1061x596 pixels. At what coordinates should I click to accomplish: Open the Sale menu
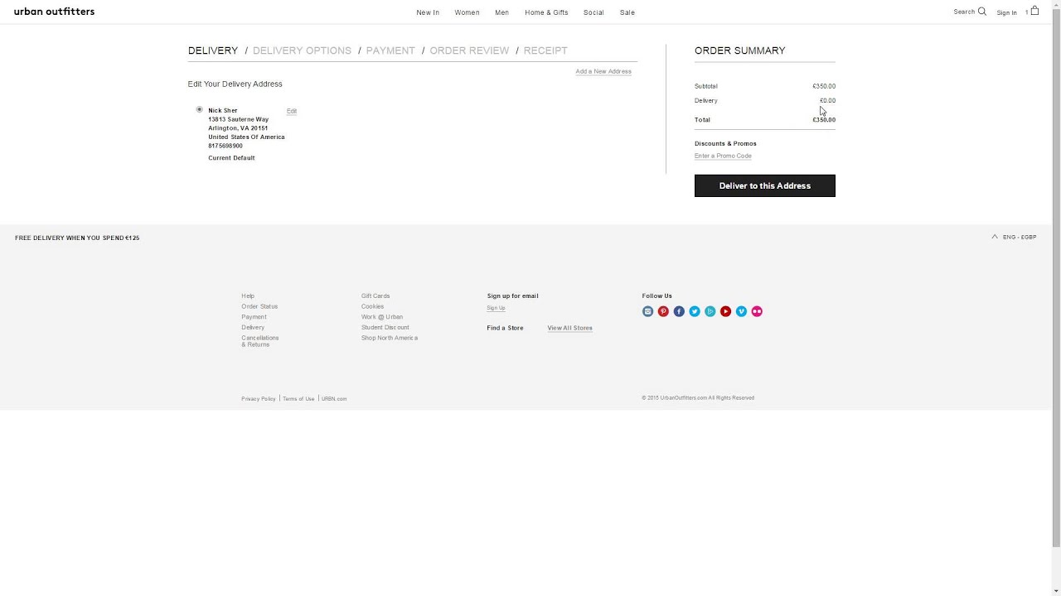(x=627, y=12)
